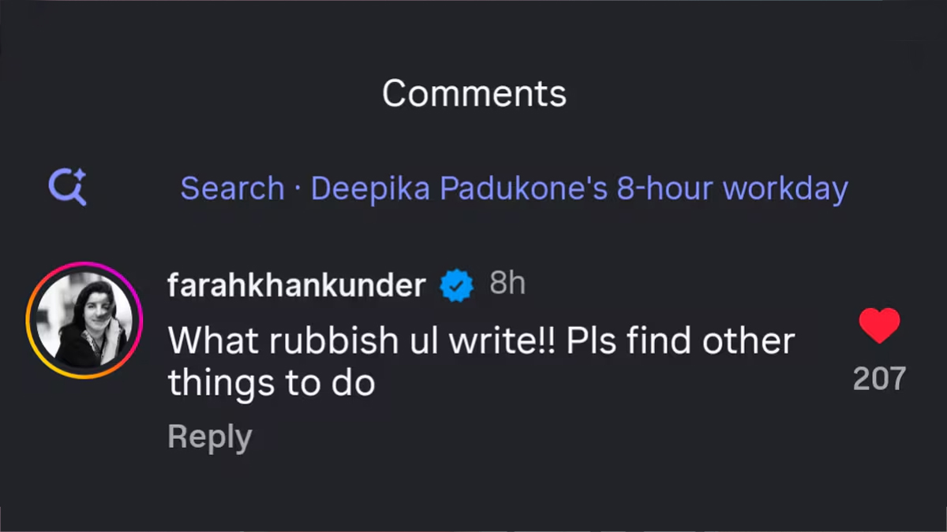This screenshot has width=947, height=532.
Task: Click the word Search in suggestion
Action: coord(231,189)
